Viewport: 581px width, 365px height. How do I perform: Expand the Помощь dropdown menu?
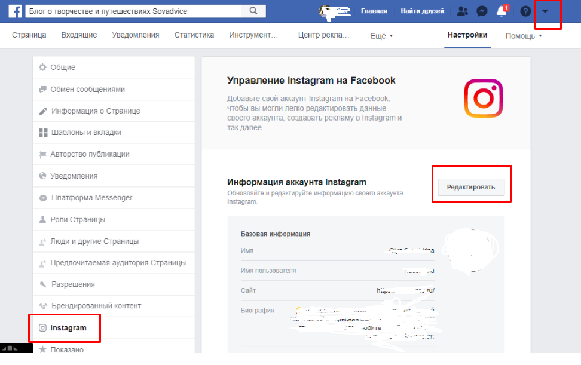pyautogui.click(x=524, y=36)
